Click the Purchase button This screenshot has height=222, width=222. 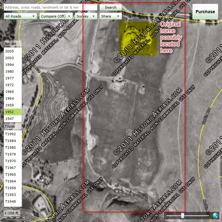(205, 12)
